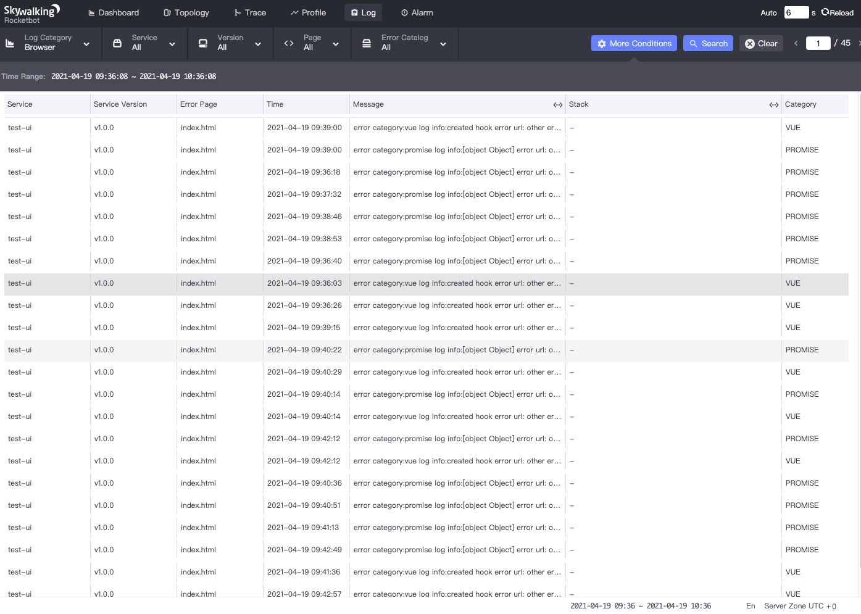Click the Log Category chart icon
Screen dimensions: 861x614
click(x=10, y=43)
